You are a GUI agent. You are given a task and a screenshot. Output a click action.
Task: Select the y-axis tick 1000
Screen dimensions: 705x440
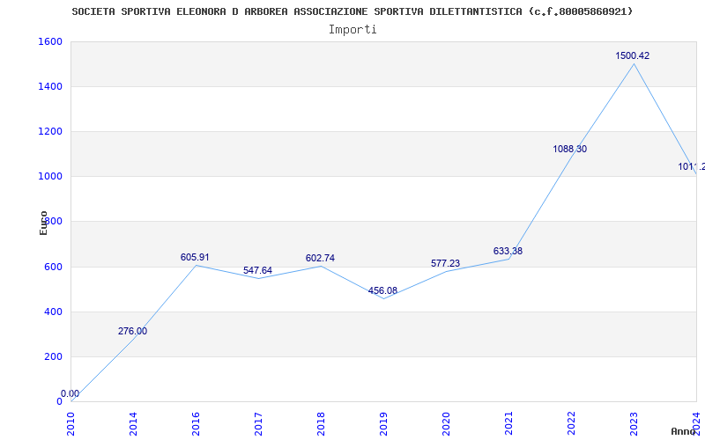(x=50, y=177)
